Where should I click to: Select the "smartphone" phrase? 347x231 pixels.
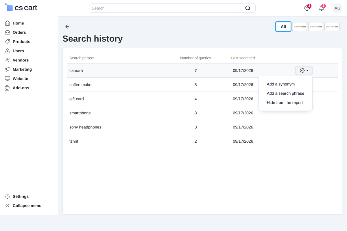(80, 113)
